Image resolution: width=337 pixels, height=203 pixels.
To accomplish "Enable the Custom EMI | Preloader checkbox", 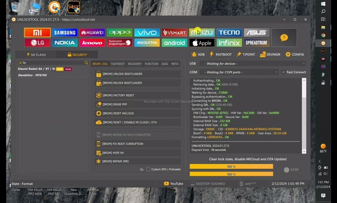I will pos(148,169).
